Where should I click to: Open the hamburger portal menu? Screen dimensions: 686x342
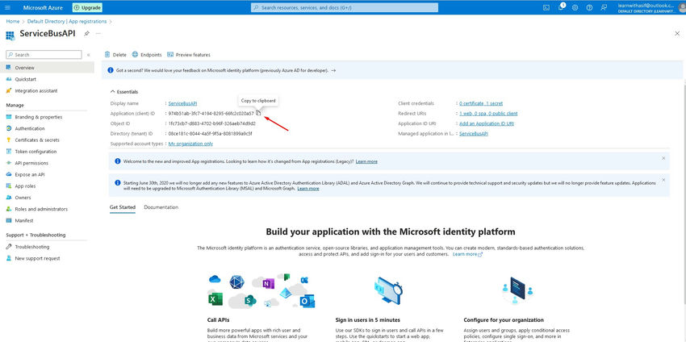coord(6,7)
